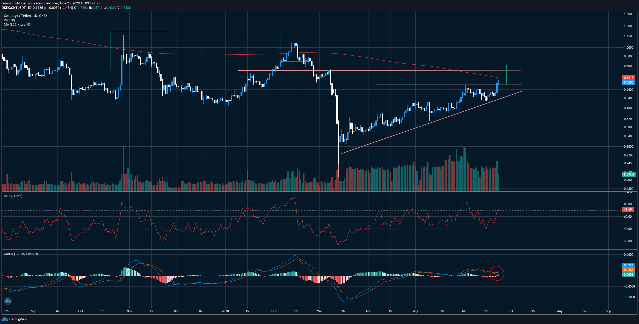Click the 0.5400 price scale label
The width and height of the screenshot is (639, 324).
coord(629,98)
